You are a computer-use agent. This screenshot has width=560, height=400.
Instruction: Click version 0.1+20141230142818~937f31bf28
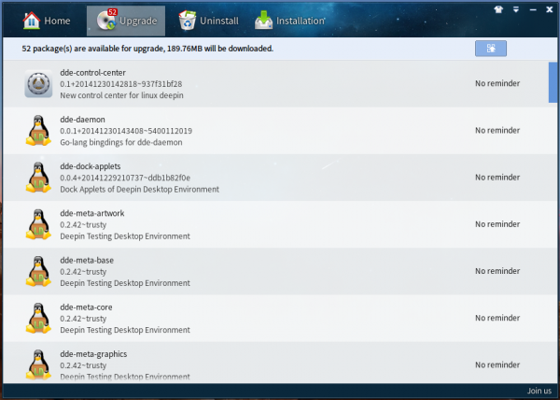click(121, 84)
